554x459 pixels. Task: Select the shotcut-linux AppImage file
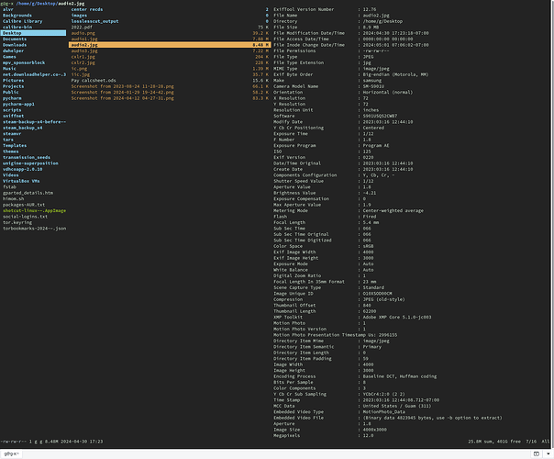(x=34, y=210)
